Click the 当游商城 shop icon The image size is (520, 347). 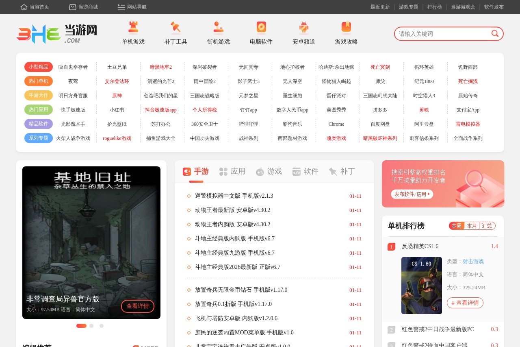pyautogui.click(x=73, y=7)
